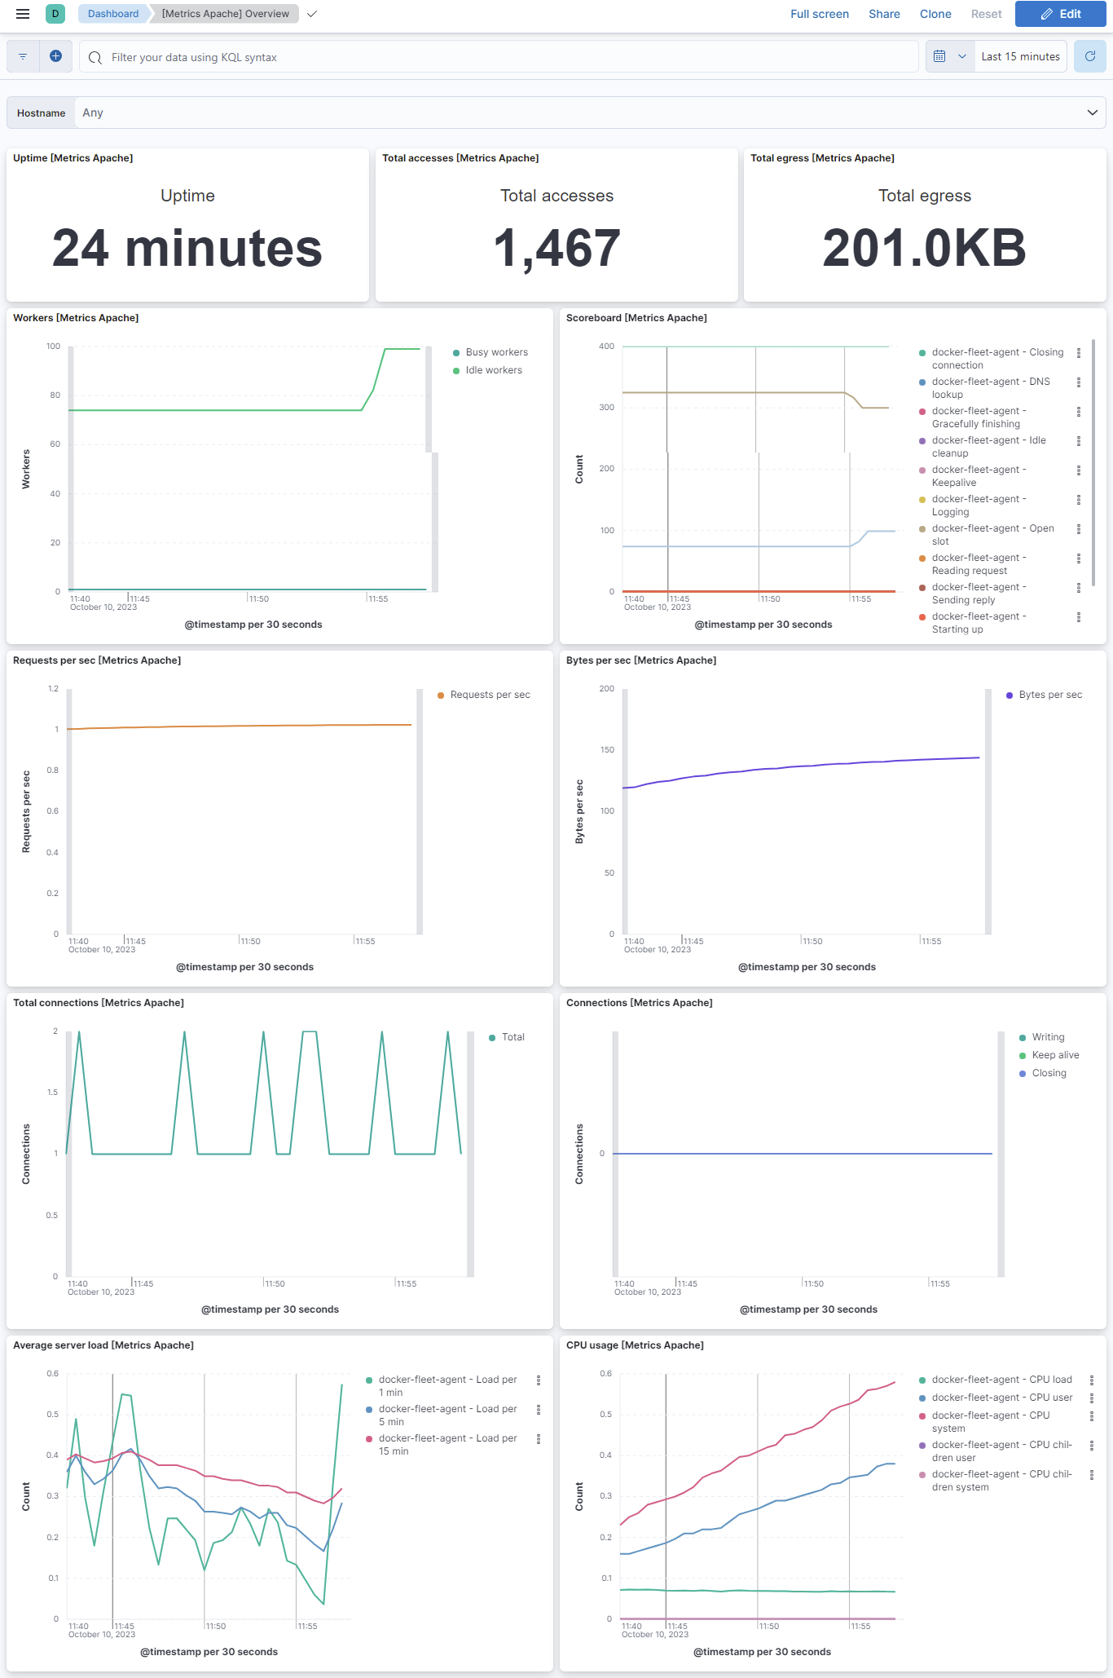Go to Dashboard breadcrumb
This screenshot has height=1678, width=1113.
point(113,14)
